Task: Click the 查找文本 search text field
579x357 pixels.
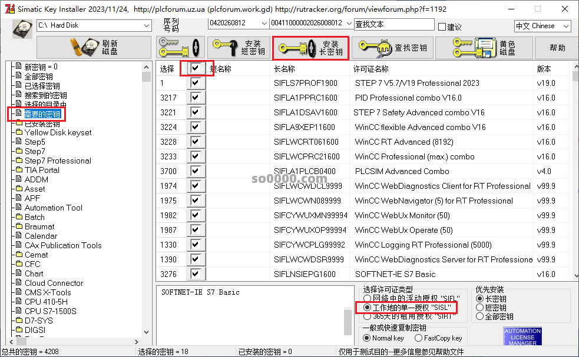Action: pyautogui.click(x=394, y=24)
